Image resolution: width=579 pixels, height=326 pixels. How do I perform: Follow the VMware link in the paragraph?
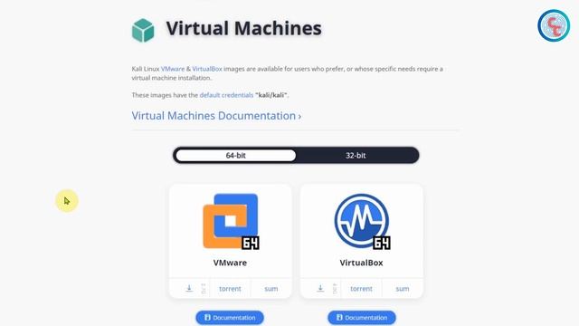[173, 69]
